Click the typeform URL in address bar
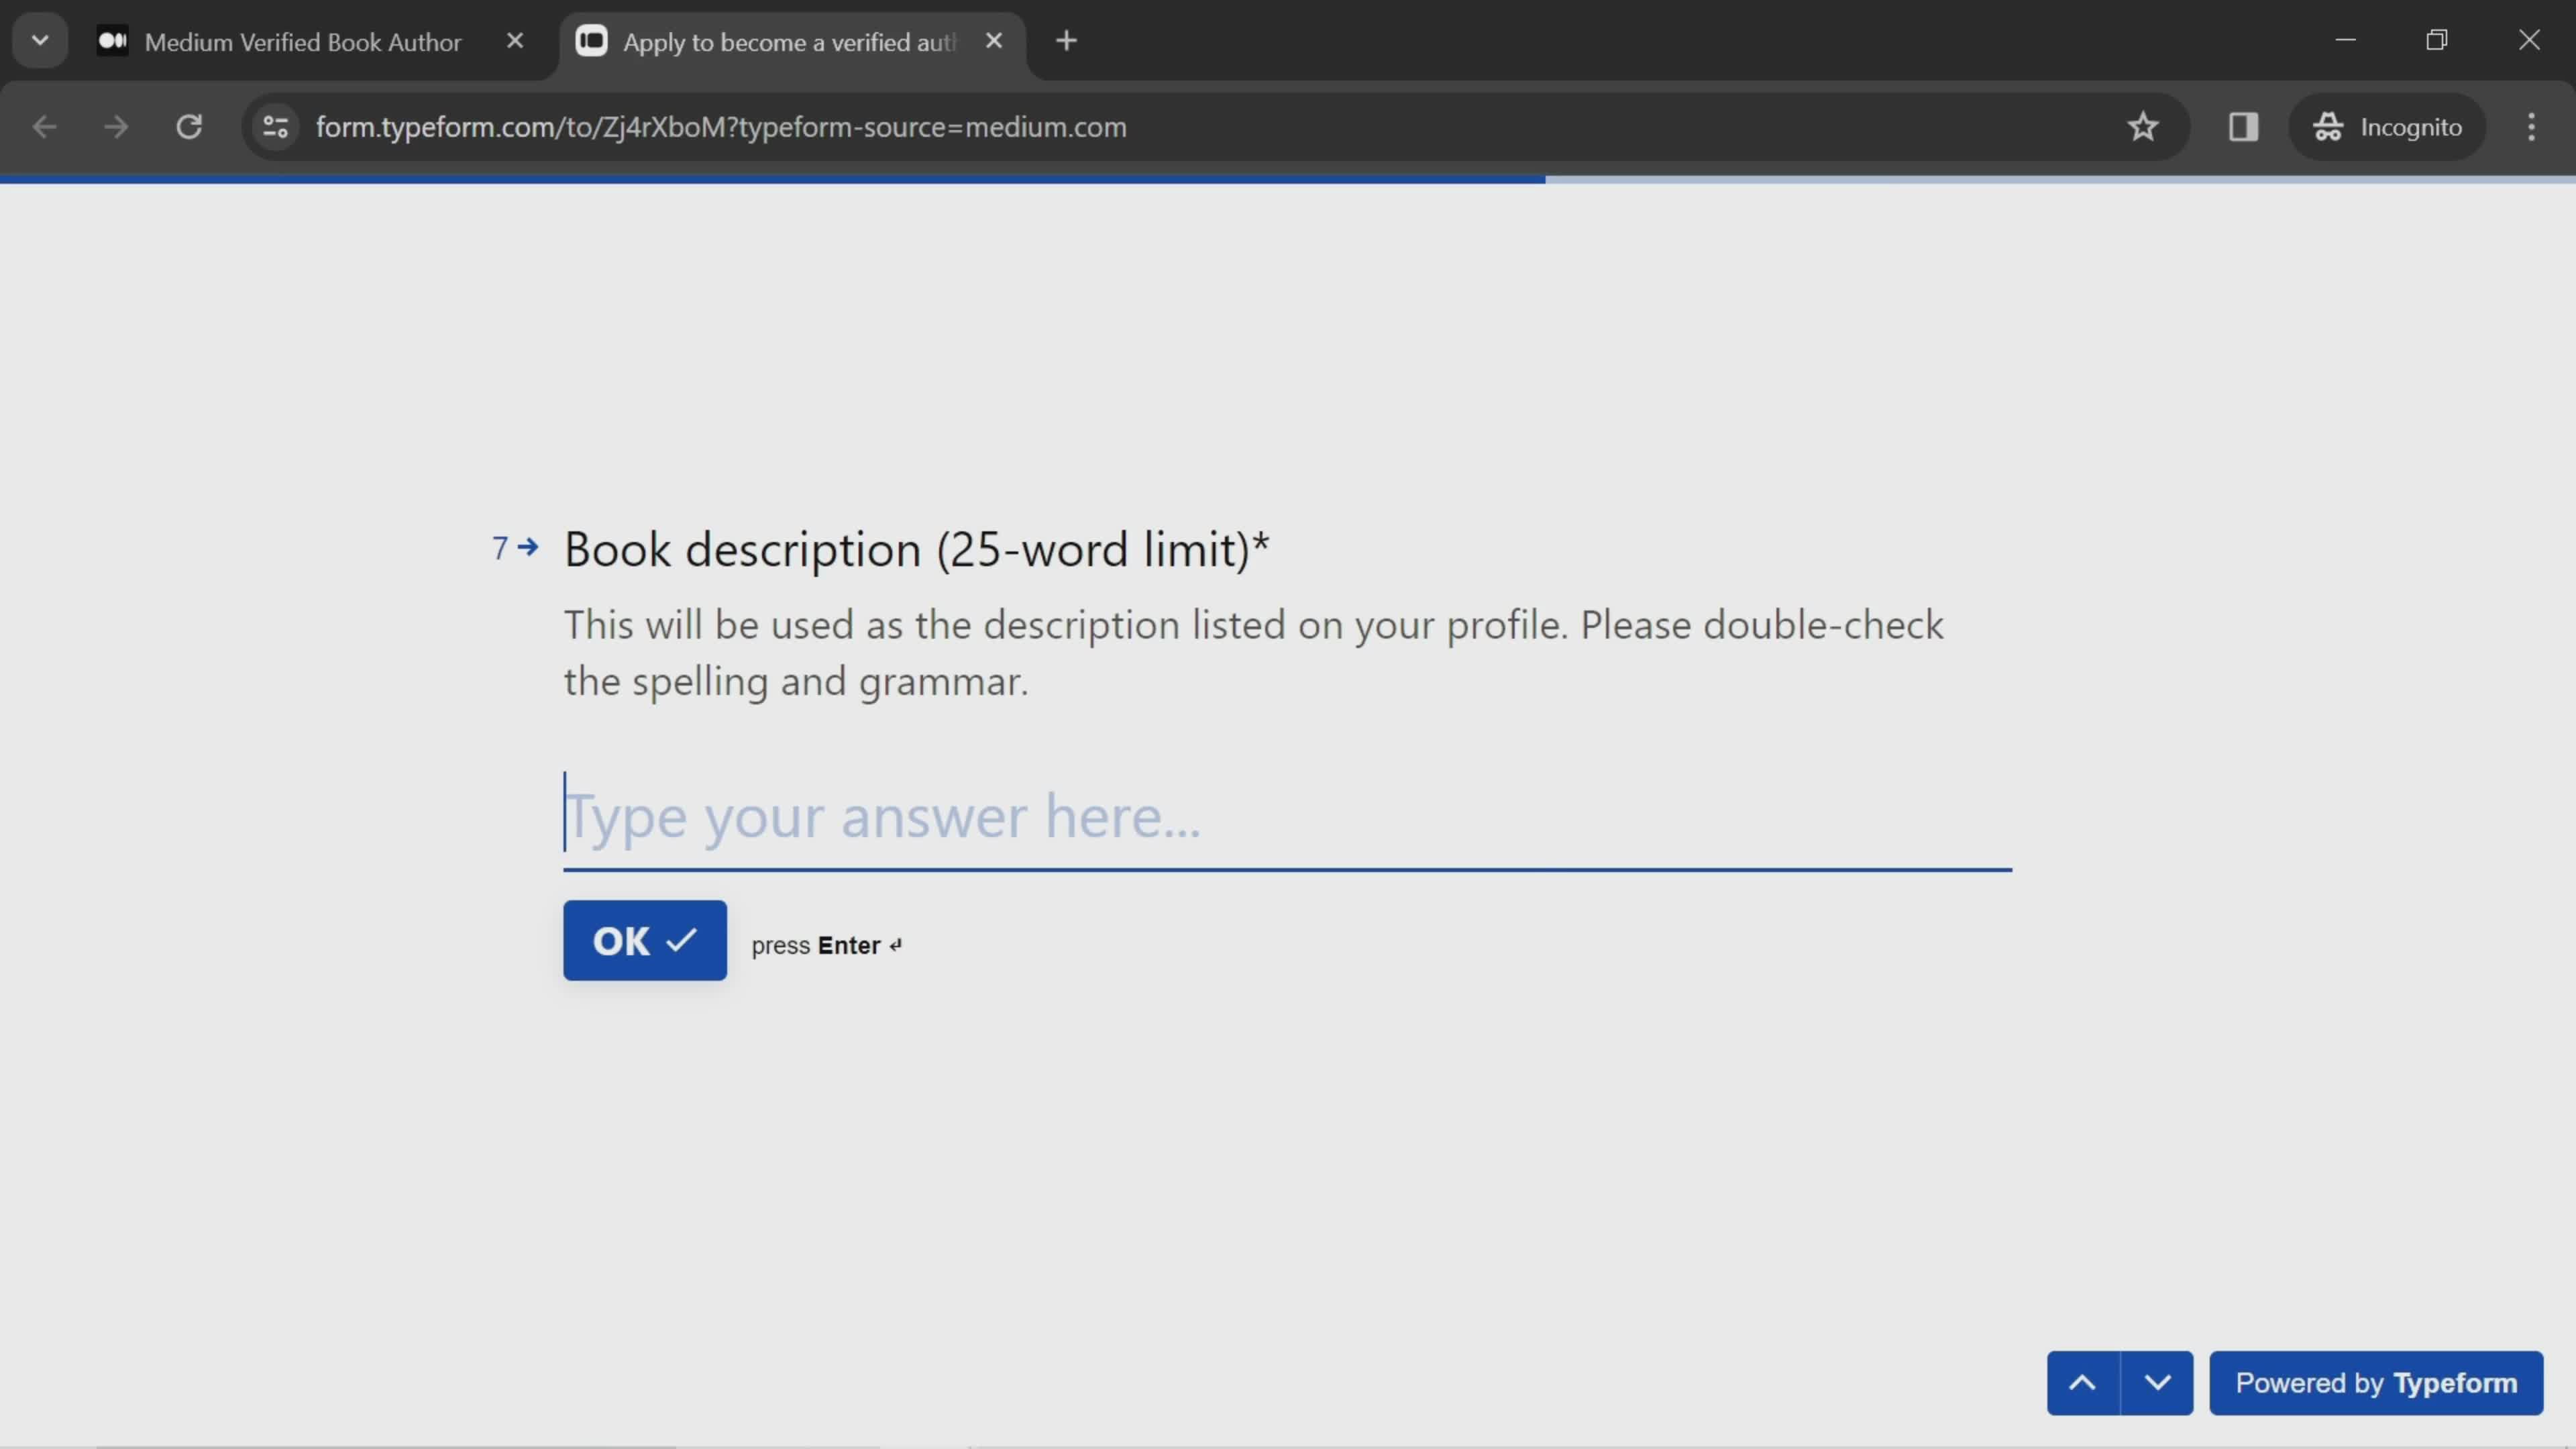 click(721, 127)
